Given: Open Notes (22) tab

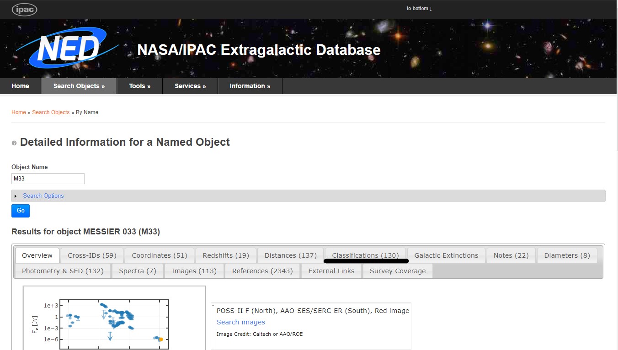Looking at the screenshot, I should pyautogui.click(x=511, y=255).
